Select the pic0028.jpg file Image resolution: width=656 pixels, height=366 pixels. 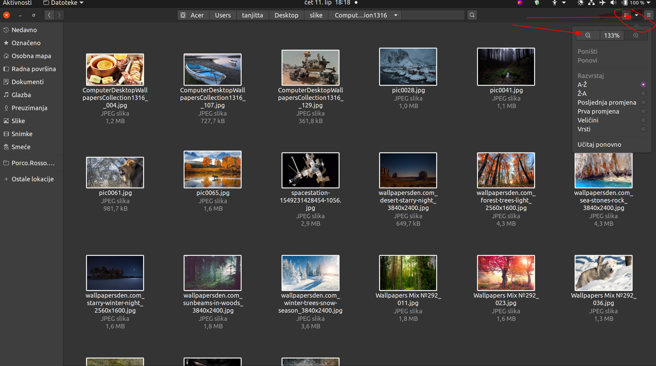click(408, 67)
